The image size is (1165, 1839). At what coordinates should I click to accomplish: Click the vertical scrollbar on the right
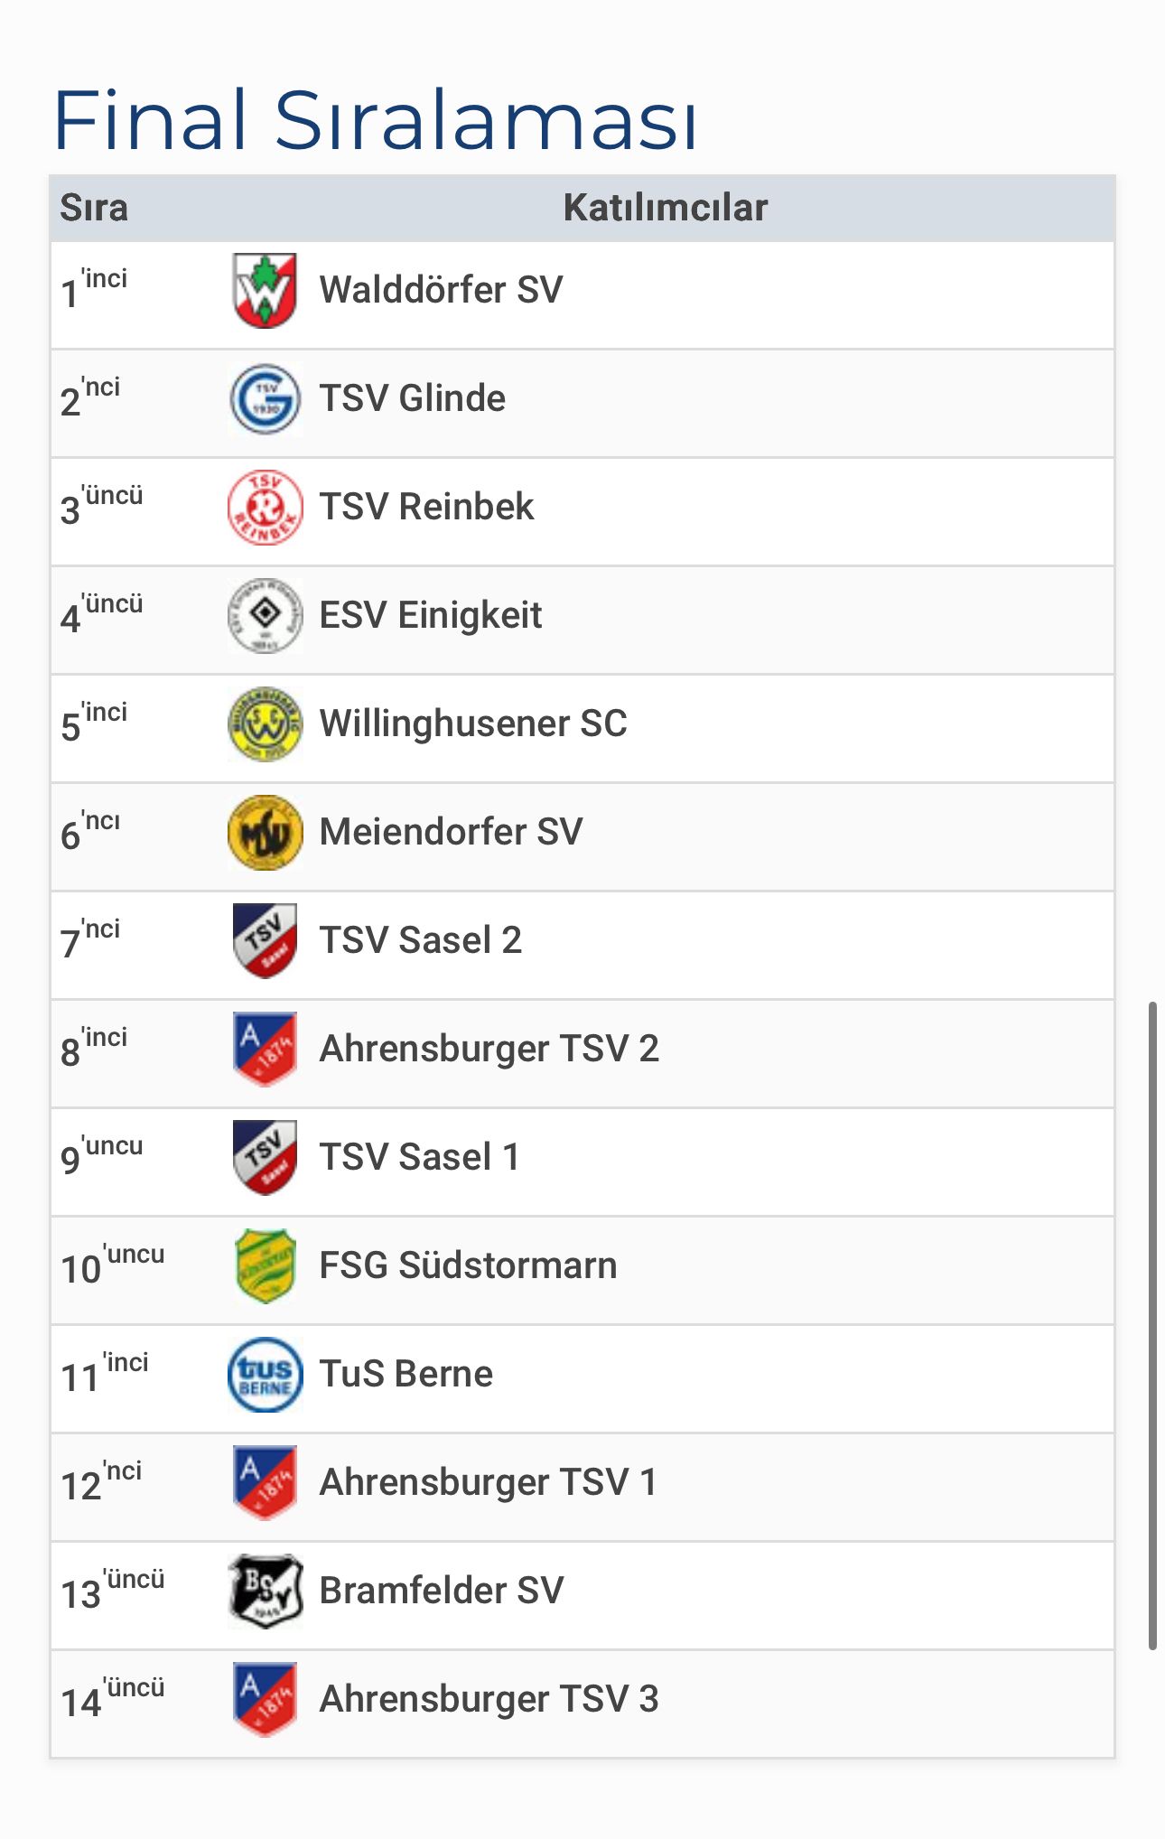pyautogui.click(x=1152, y=1325)
